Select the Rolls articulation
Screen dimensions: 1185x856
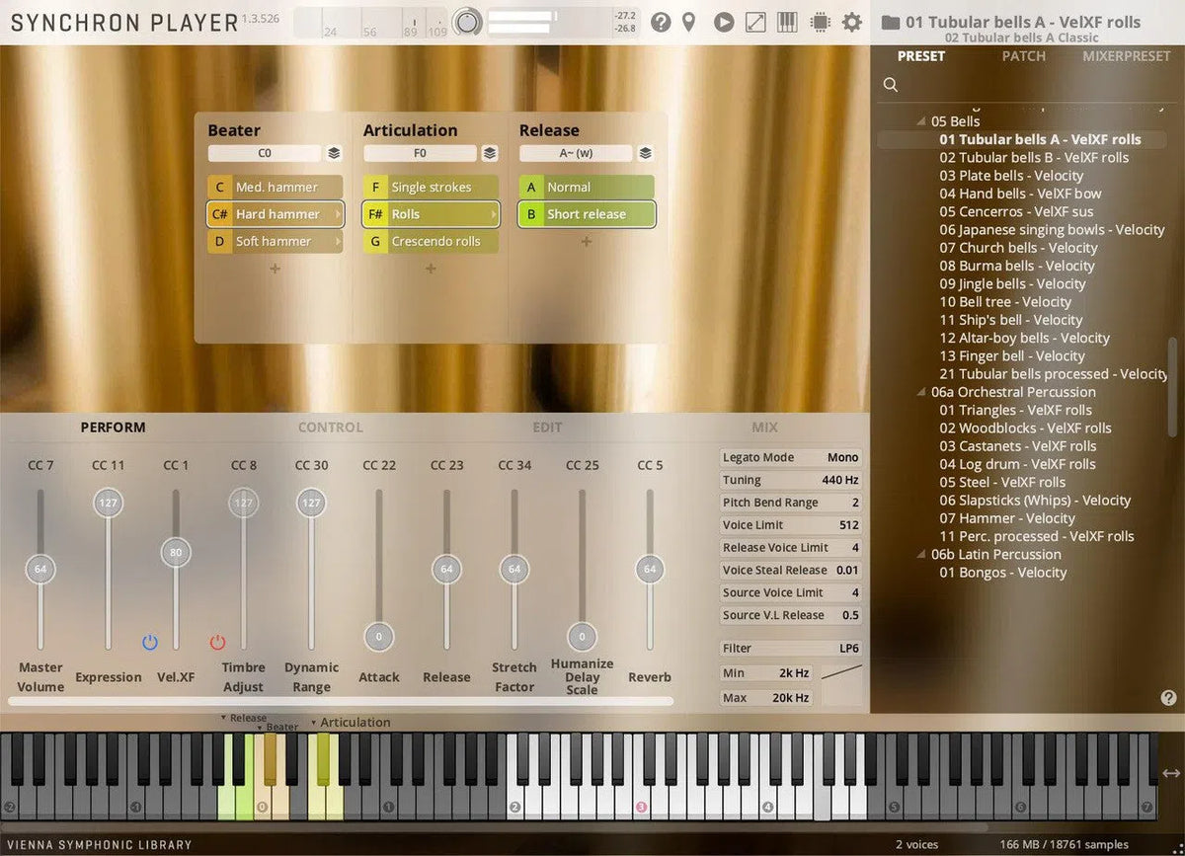430,213
